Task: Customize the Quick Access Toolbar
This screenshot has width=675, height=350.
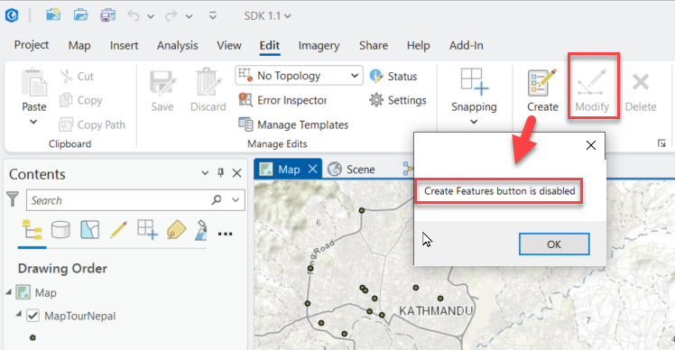Action: (213, 16)
